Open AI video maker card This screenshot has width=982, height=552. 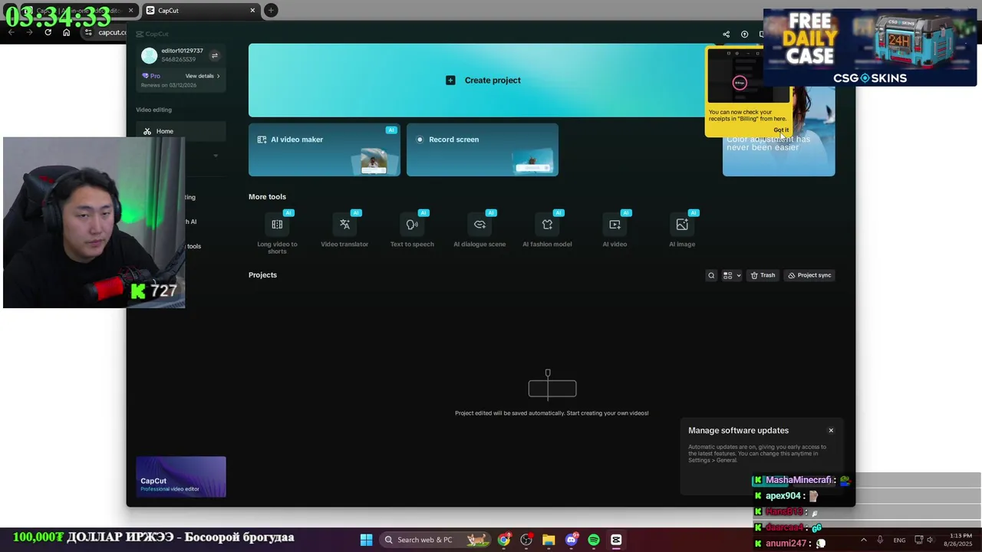click(x=324, y=149)
